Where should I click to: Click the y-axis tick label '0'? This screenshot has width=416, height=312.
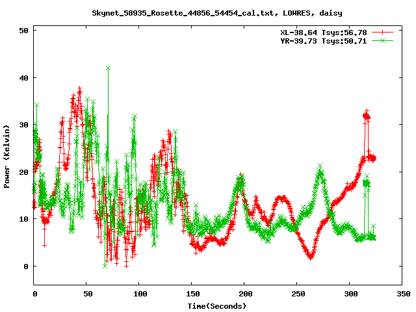click(x=26, y=266)
